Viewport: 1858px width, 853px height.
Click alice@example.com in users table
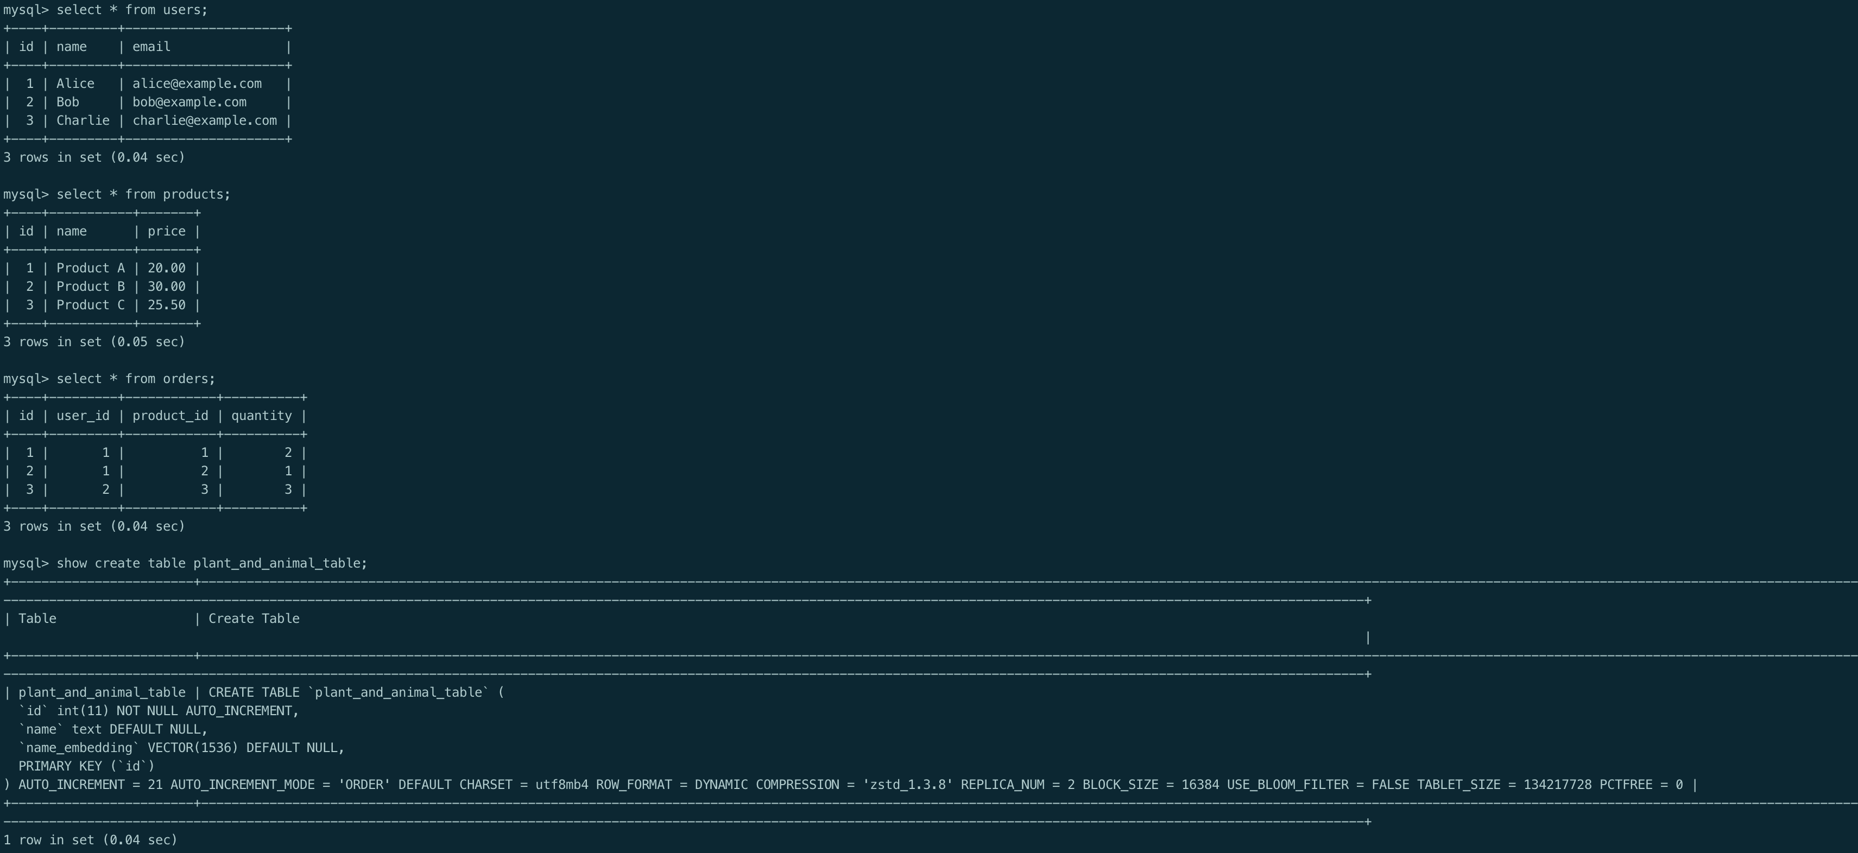coord(197,84)
